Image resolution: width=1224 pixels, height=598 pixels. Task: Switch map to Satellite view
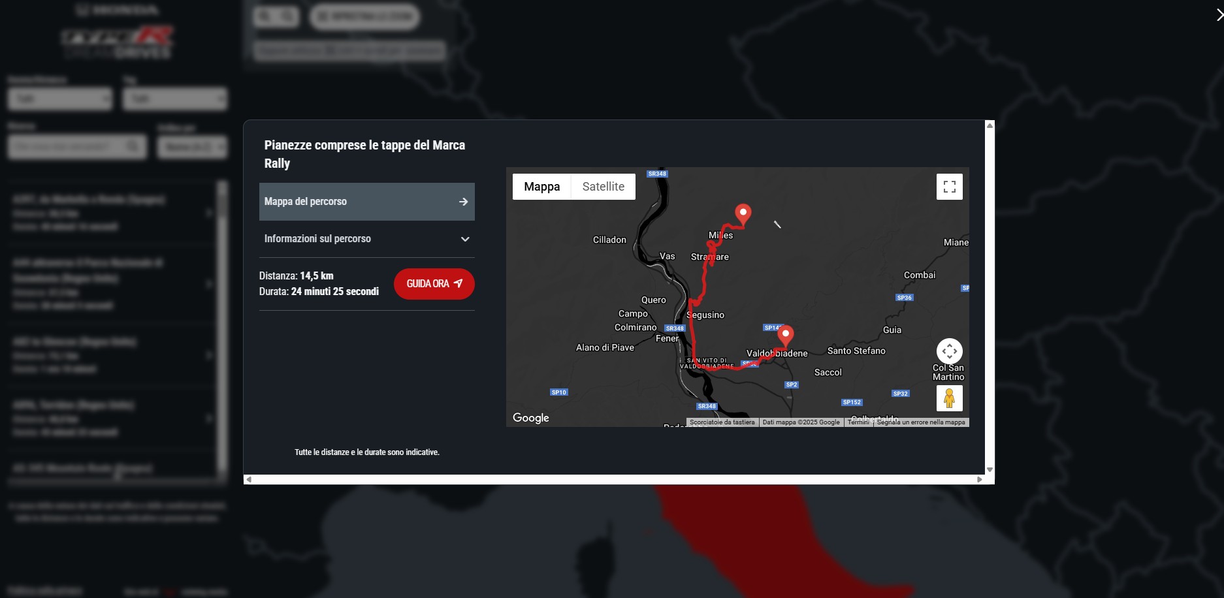click(x=603, y=187)
